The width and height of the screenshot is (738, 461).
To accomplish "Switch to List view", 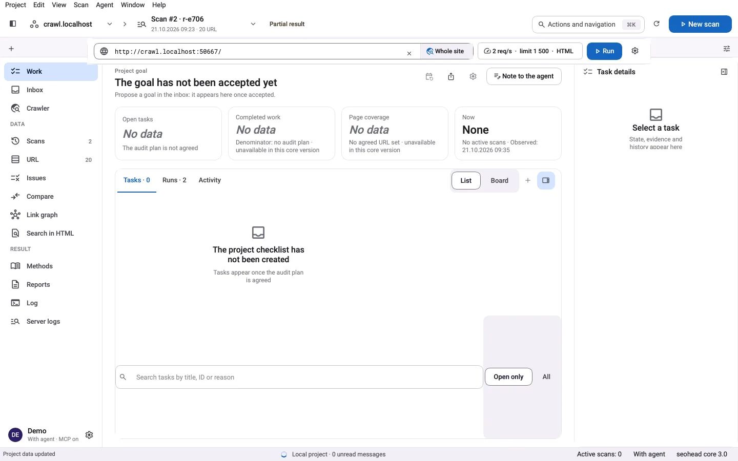I will (466, 180).
